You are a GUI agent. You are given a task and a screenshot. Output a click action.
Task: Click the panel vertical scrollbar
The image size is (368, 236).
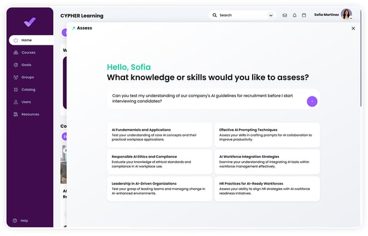pos(361,59)
